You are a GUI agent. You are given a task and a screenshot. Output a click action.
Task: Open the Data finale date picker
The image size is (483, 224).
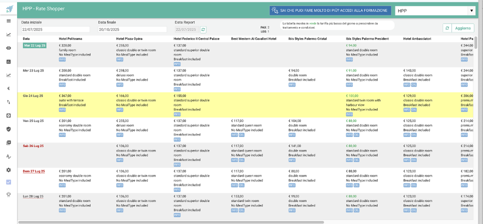pos(132,29)
